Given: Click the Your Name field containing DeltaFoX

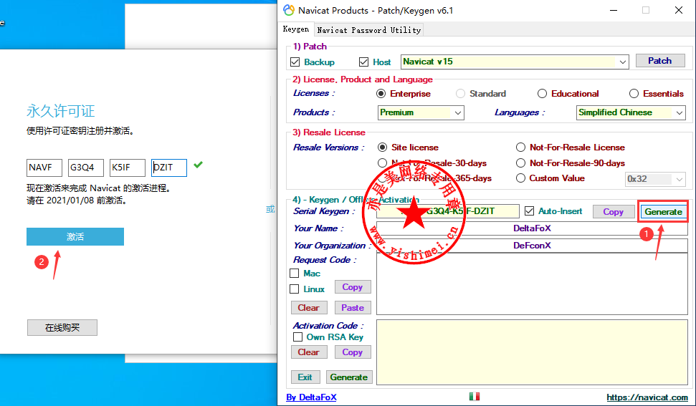Looking at the screenshot, I should click(532, 228).
